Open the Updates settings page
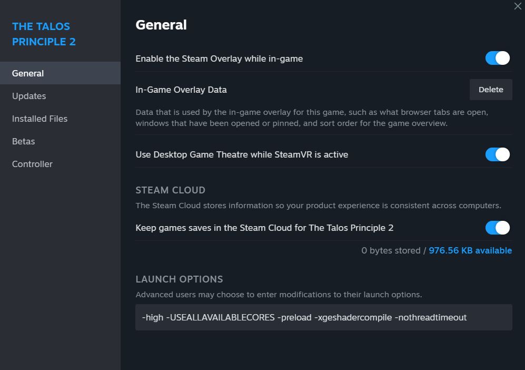Screen dimensions: 525x370 click(29, 96)
